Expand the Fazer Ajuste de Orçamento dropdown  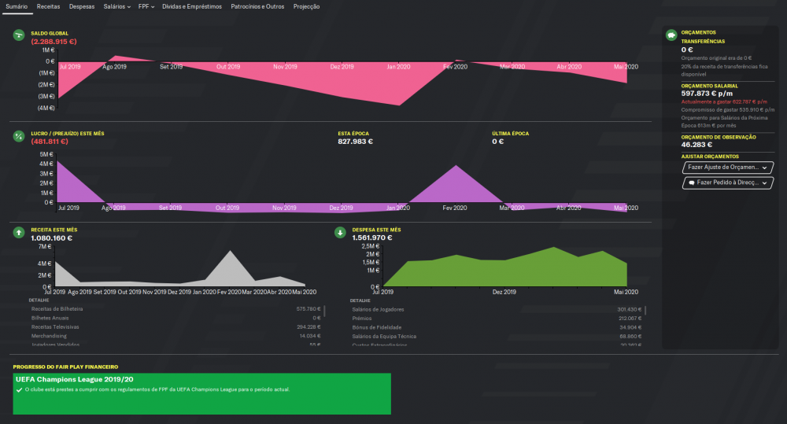point(728,168)
